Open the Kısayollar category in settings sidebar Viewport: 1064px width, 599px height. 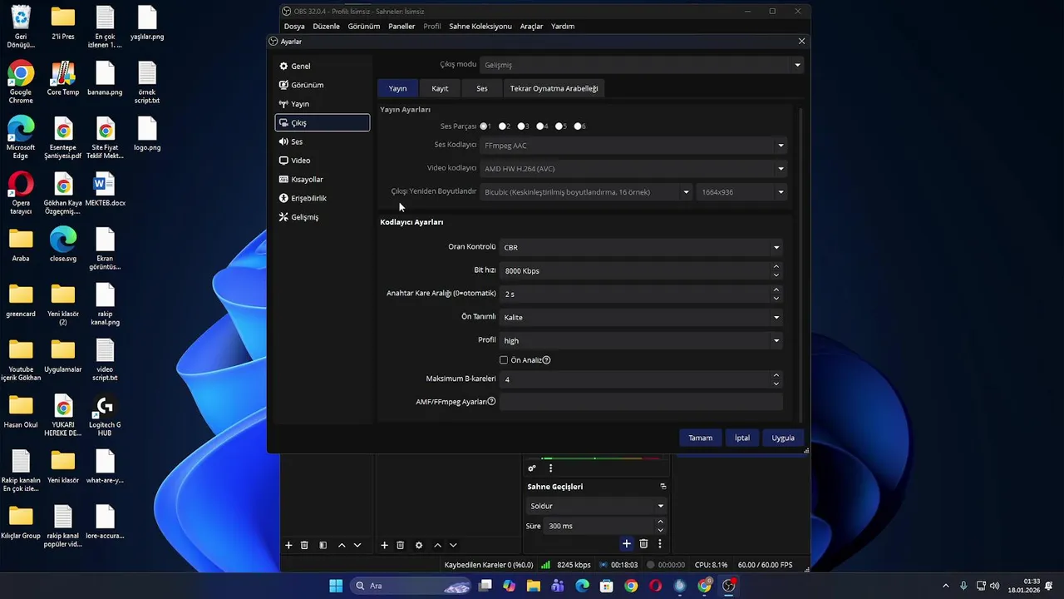point(322,180)
